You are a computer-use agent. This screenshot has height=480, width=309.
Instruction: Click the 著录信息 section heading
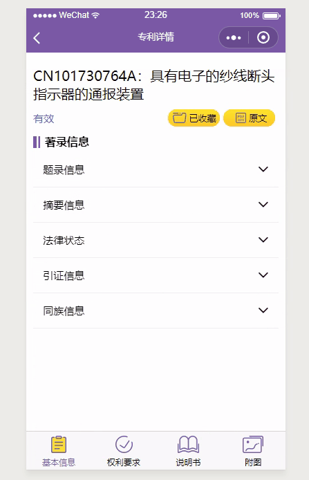[x=66, y=142]
